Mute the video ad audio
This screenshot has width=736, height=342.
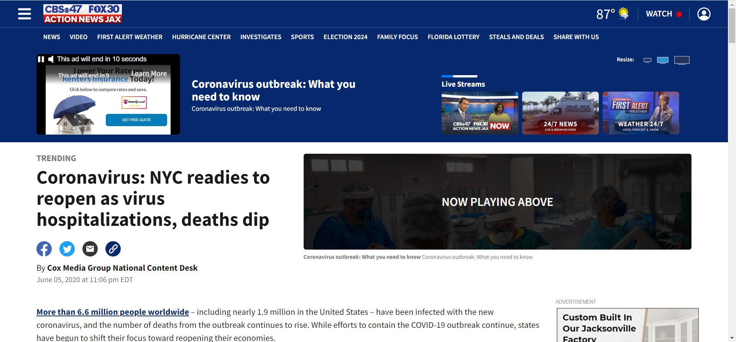pos(51,59)
